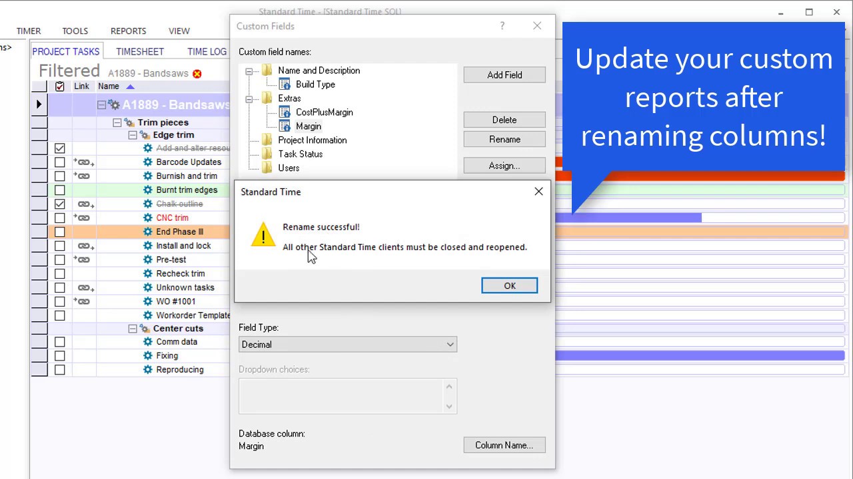
Task: Click the gear icon beside Recheck trim
Action: pyautogui.click(x=148, y=274)
